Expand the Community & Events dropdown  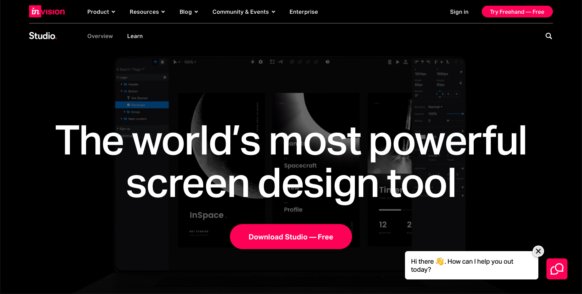coord(244,12)
